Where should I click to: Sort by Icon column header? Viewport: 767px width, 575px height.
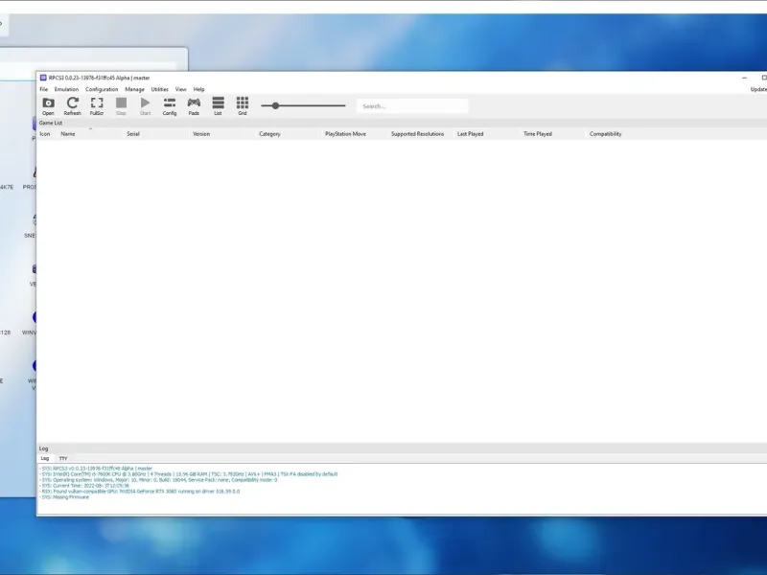(x=44, y=134)
